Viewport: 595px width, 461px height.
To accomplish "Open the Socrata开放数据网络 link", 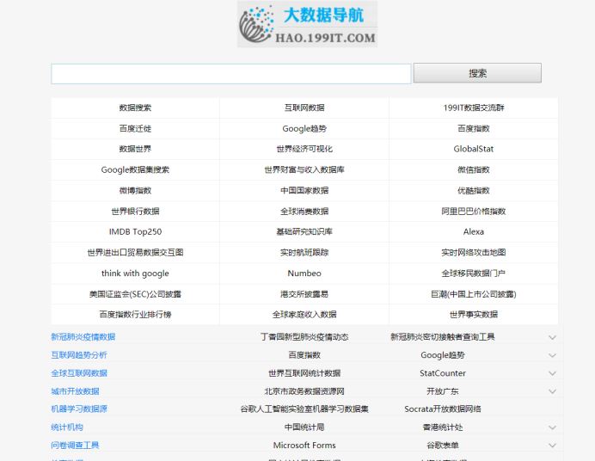I will [443, 409].
